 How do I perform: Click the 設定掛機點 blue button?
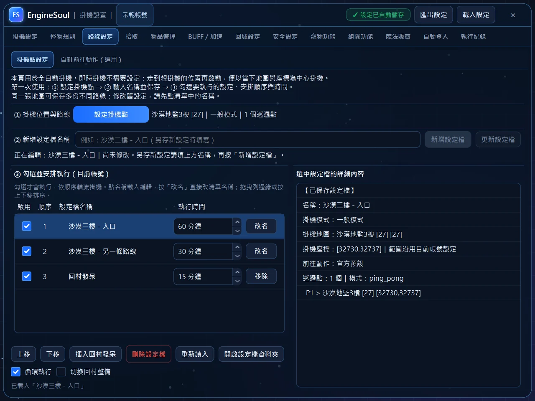point(111,114)
